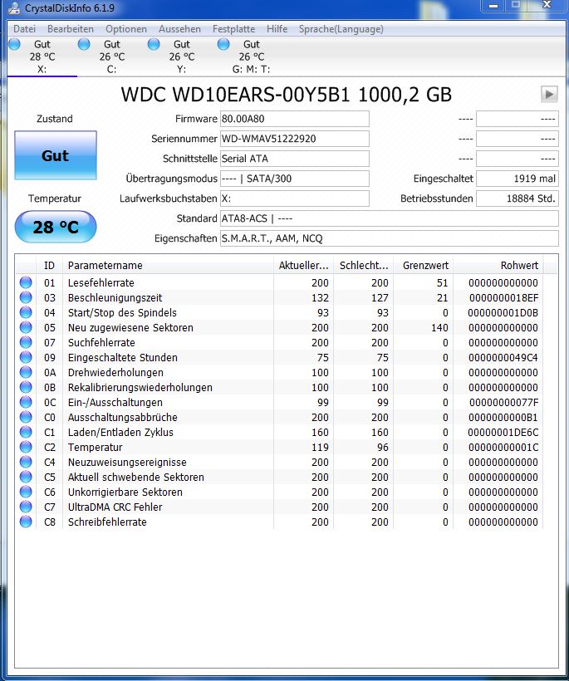569x681 pixels.
Task: Click the Parametername column header
Action: (168, 266)
